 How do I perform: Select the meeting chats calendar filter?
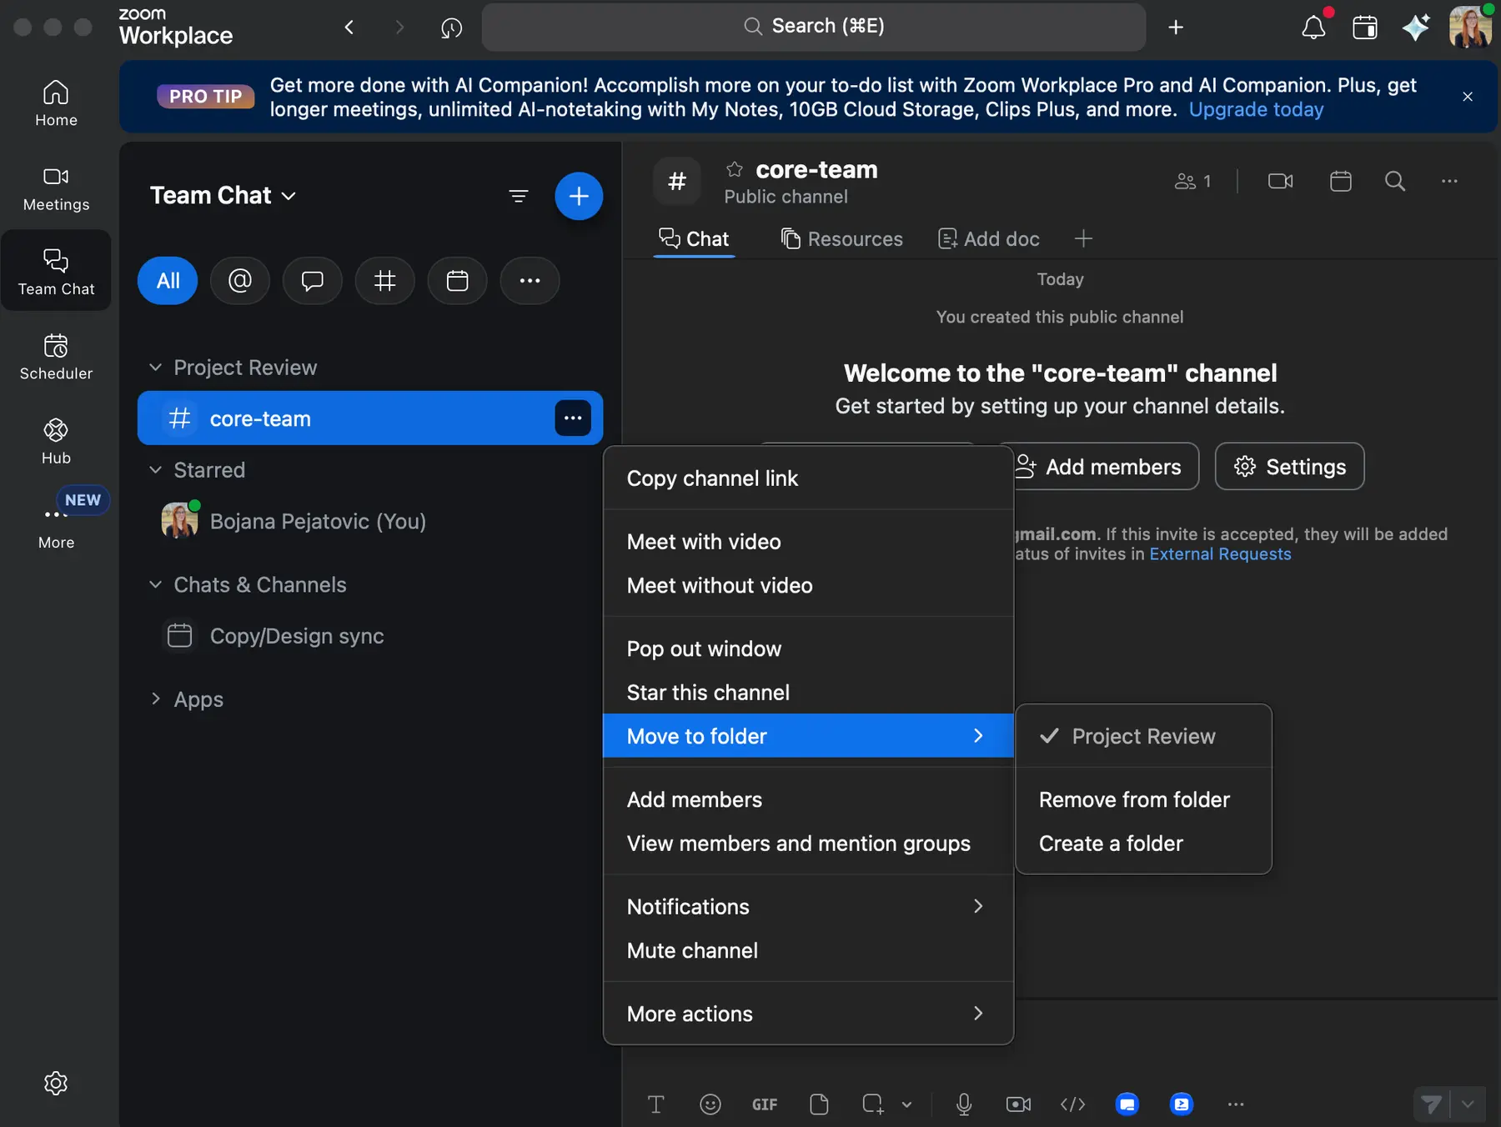458,281
